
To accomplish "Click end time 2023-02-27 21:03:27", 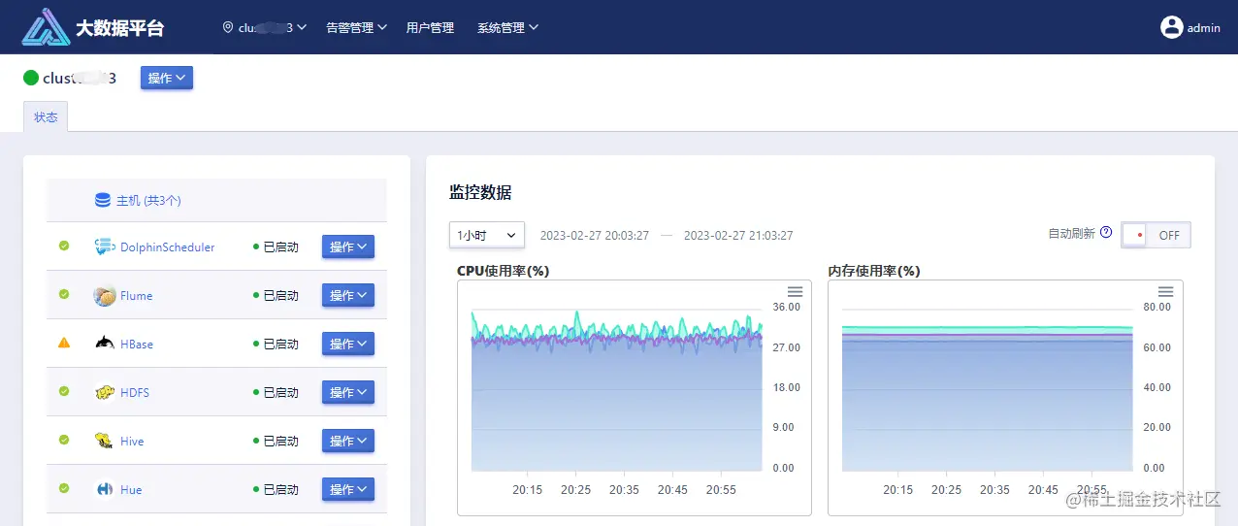I will point(738,235).
